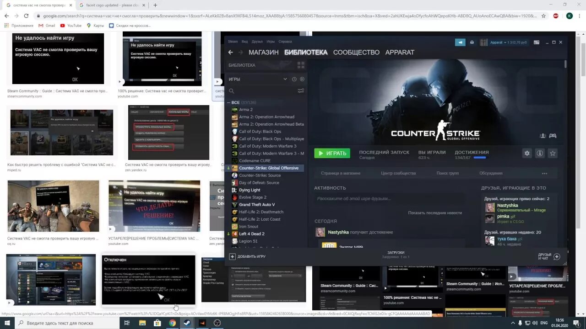Click the add game plus icon
586x329 pixels.
(232, 256)
